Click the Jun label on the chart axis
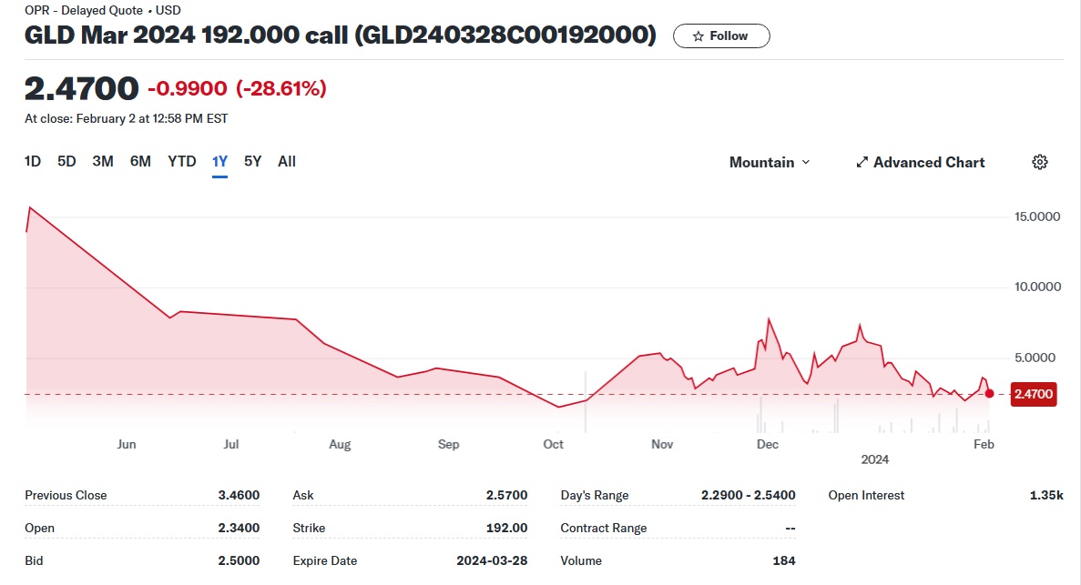The width and height of the screenshot is (1081, 585). 127,444
